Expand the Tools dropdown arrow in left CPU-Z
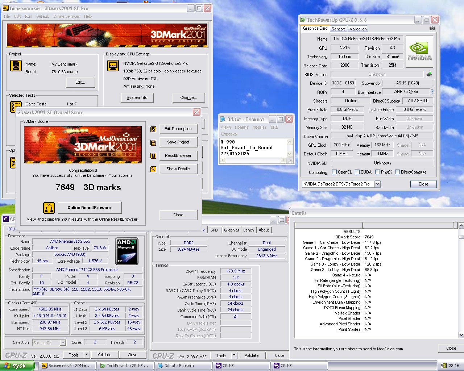The height and width of the screenshot is (371, 464). point(87,355)
